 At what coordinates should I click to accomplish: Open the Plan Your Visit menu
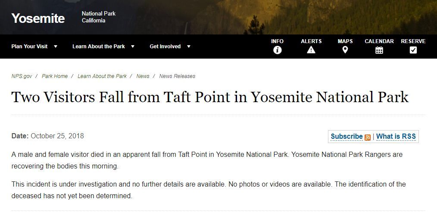pos(29,47)
